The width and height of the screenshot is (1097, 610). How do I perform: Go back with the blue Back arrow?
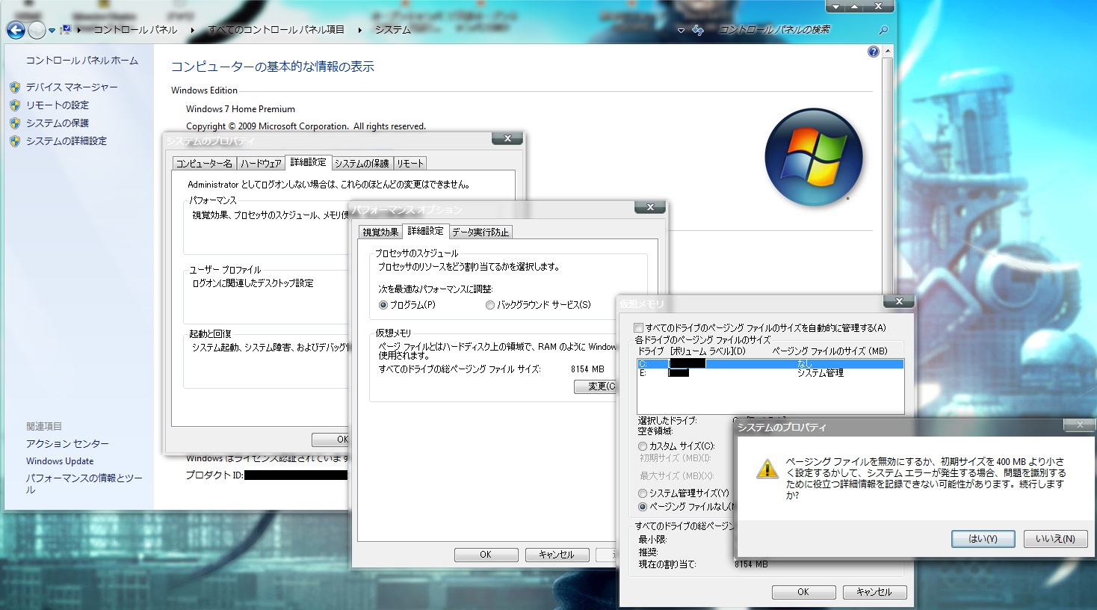[16, 31]
